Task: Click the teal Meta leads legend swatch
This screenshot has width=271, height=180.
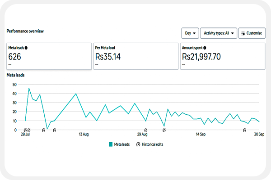Action: [111, 144]
